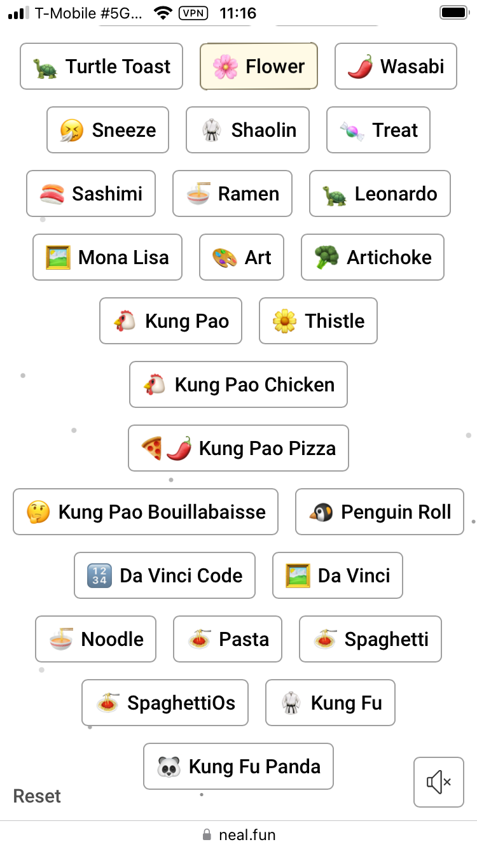Tap the penguin icon on Penguin Roll
This screenshot has width=477, height=849.
coord(321,512)
